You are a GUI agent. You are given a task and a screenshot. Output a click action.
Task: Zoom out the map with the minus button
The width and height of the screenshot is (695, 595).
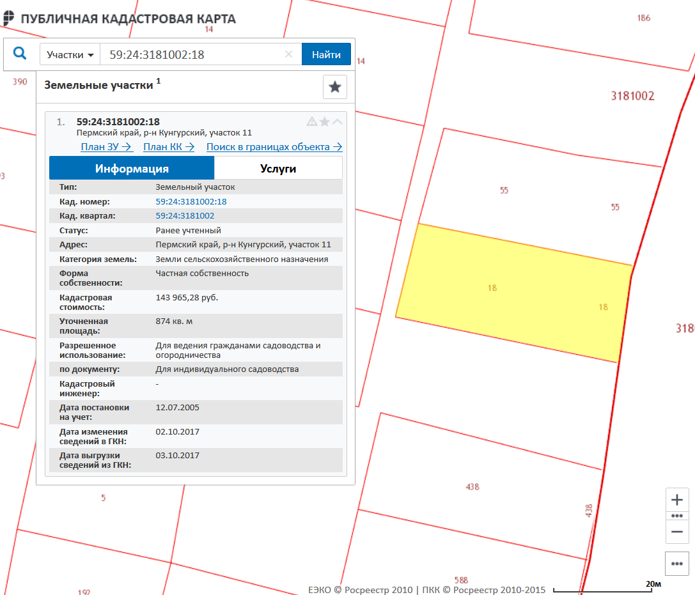pyautogui.click(x=677, y=532)
